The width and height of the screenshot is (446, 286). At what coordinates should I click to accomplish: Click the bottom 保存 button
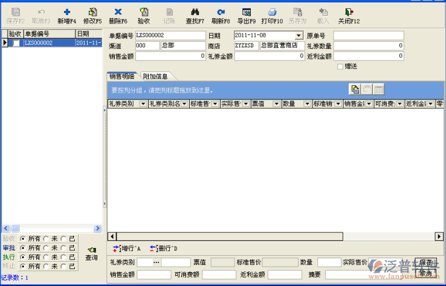tap(425, 262)
